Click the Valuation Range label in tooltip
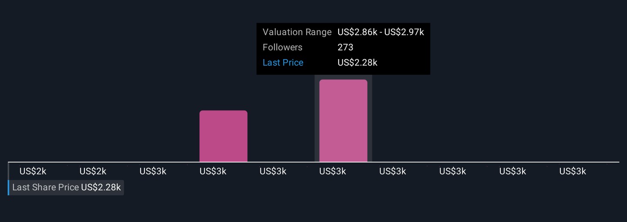The height and width of the screenshot is (222, 627). pyautogui.click(x=297, y=32)
